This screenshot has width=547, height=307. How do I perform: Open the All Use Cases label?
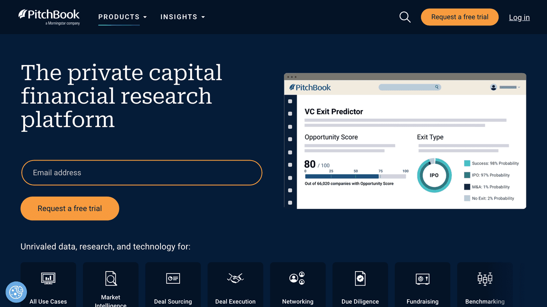tap(48, 302)
